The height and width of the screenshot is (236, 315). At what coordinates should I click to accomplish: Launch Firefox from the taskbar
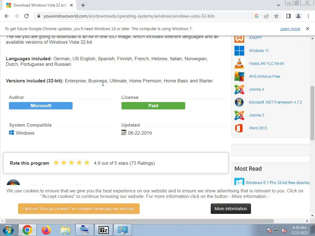[46, 230]
